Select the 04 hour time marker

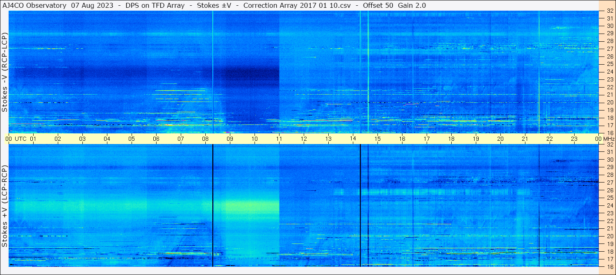click(x=107, y=139)
